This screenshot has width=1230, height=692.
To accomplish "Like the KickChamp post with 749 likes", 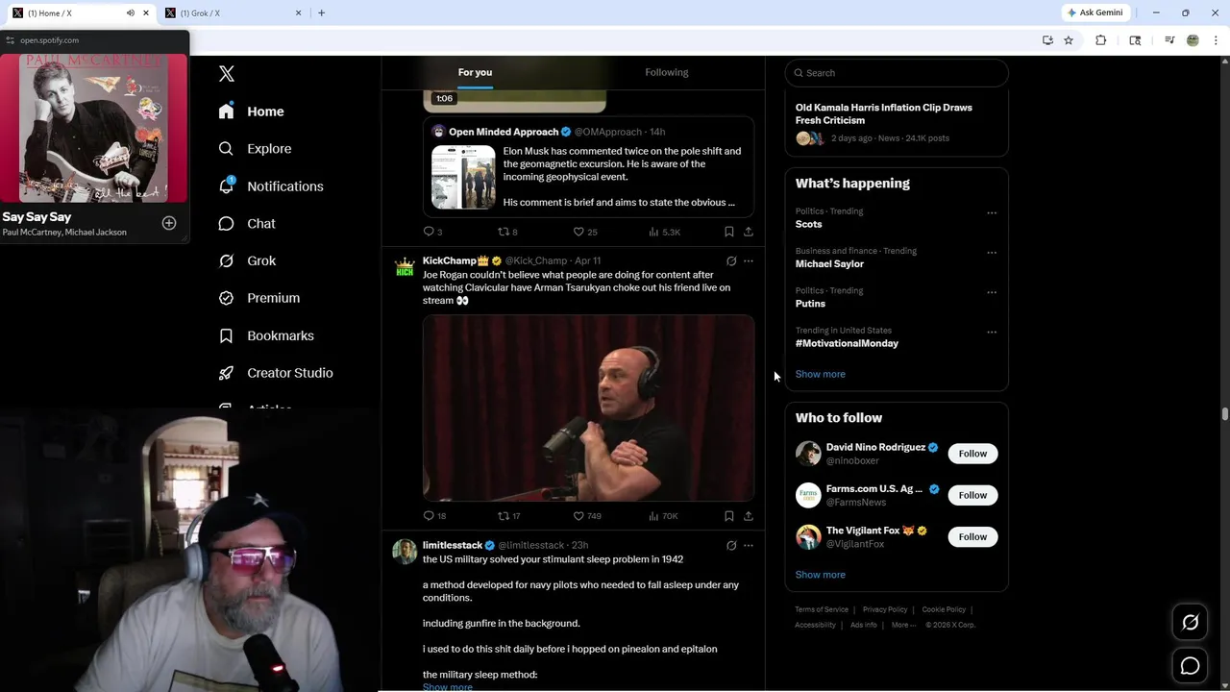I will pyautogui.click(x=586, y=516).
